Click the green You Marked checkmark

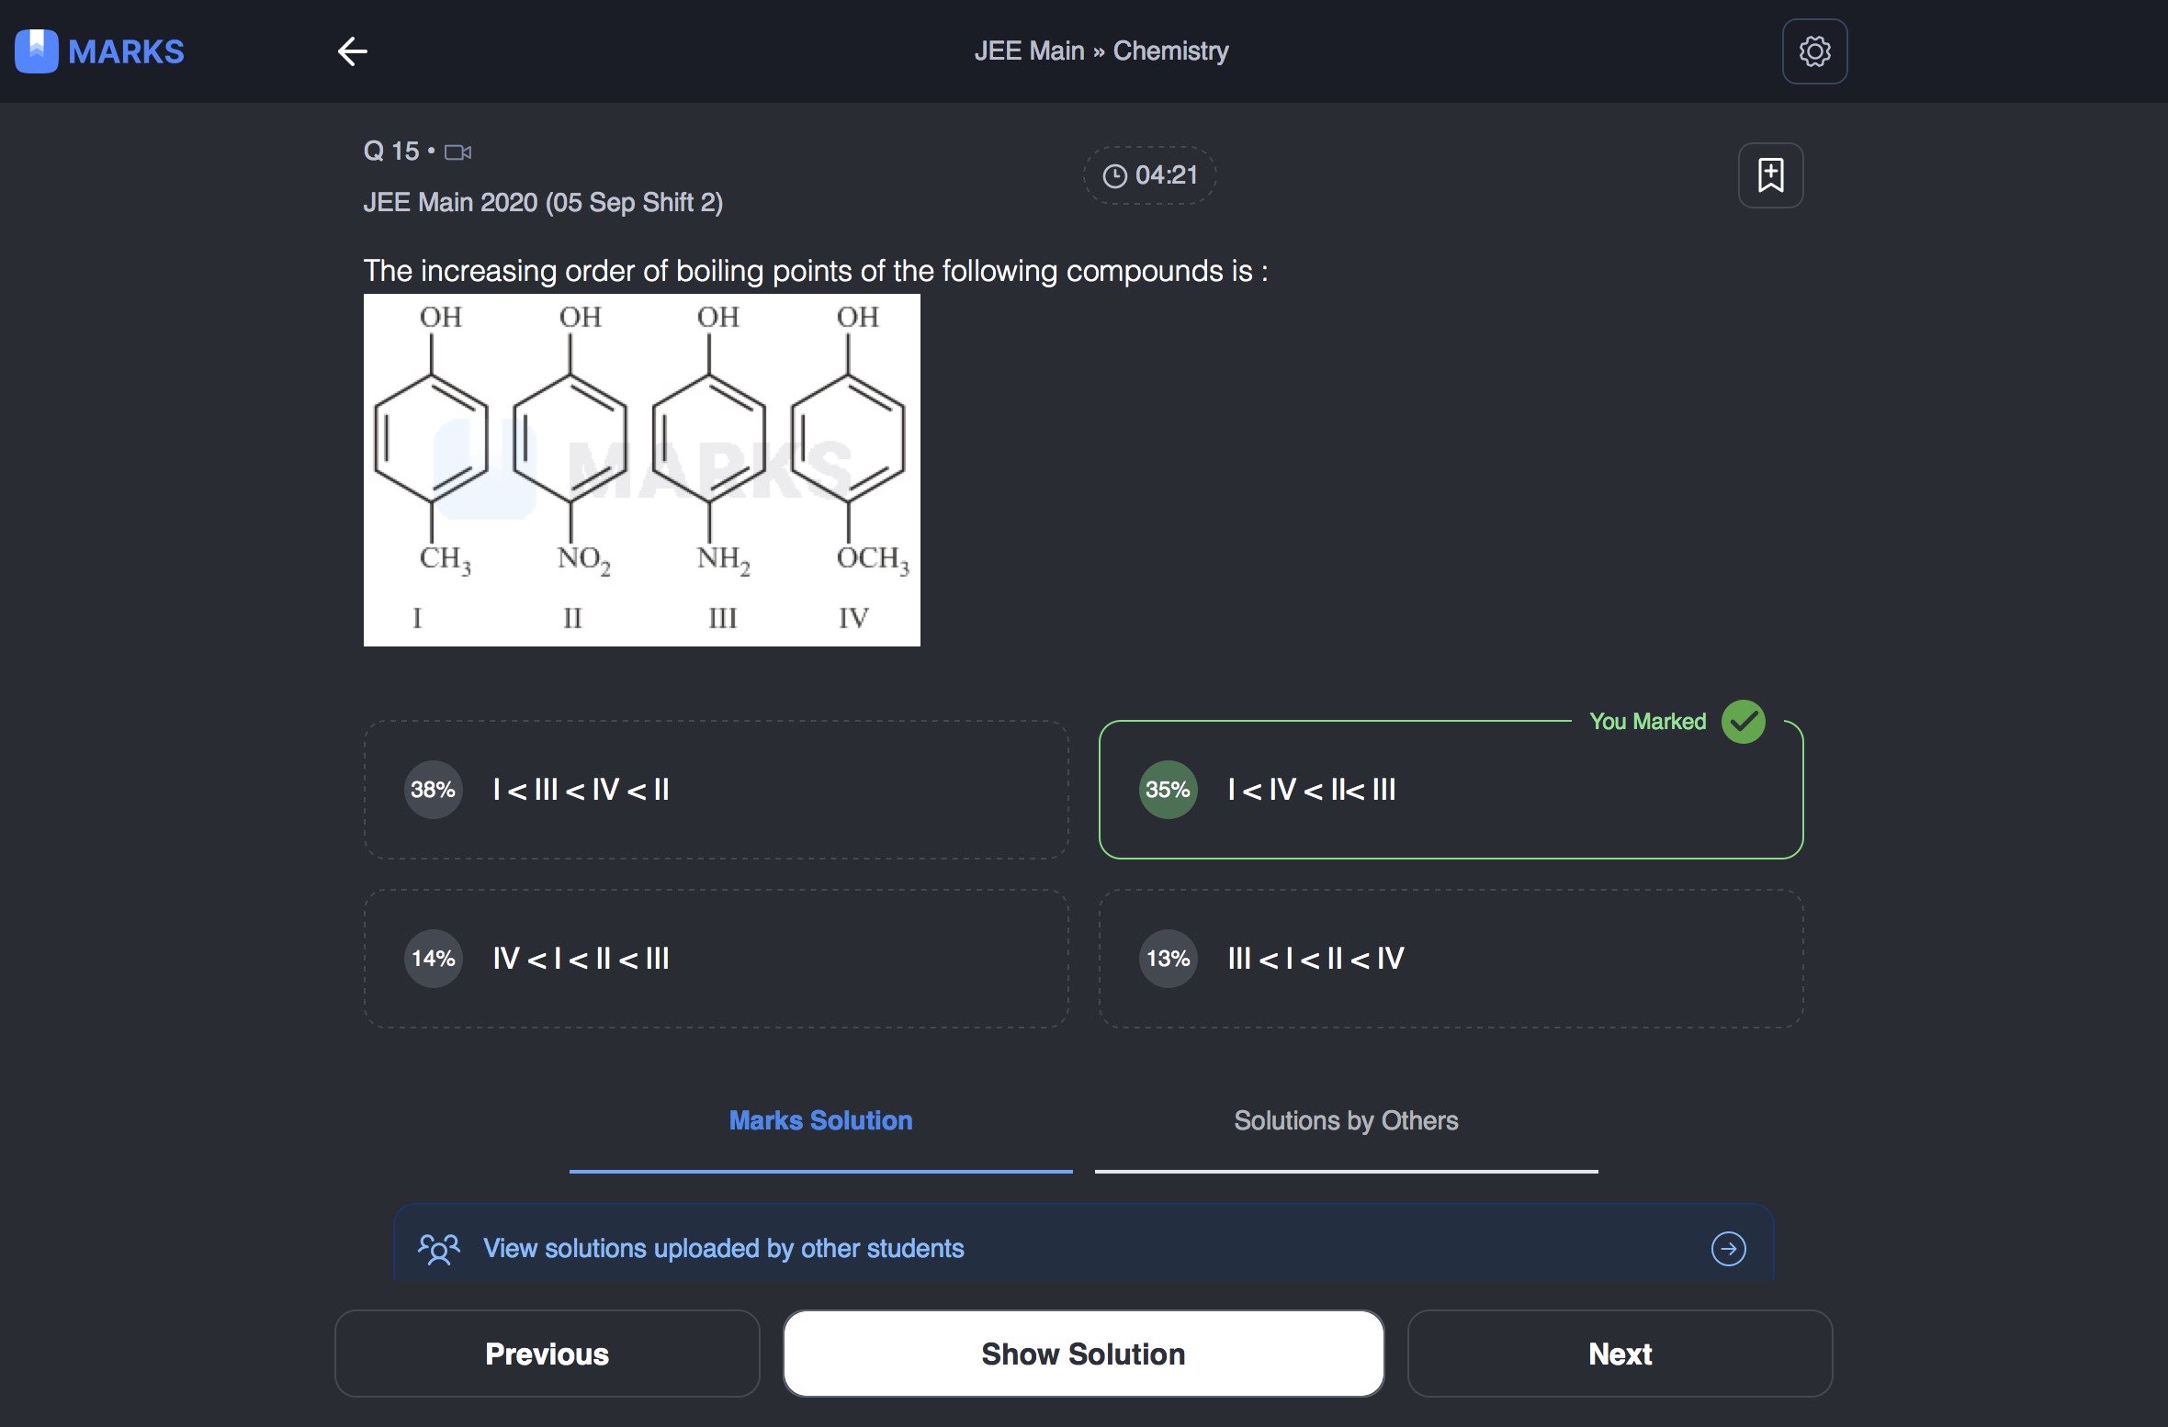click(x=1743, y=722)
